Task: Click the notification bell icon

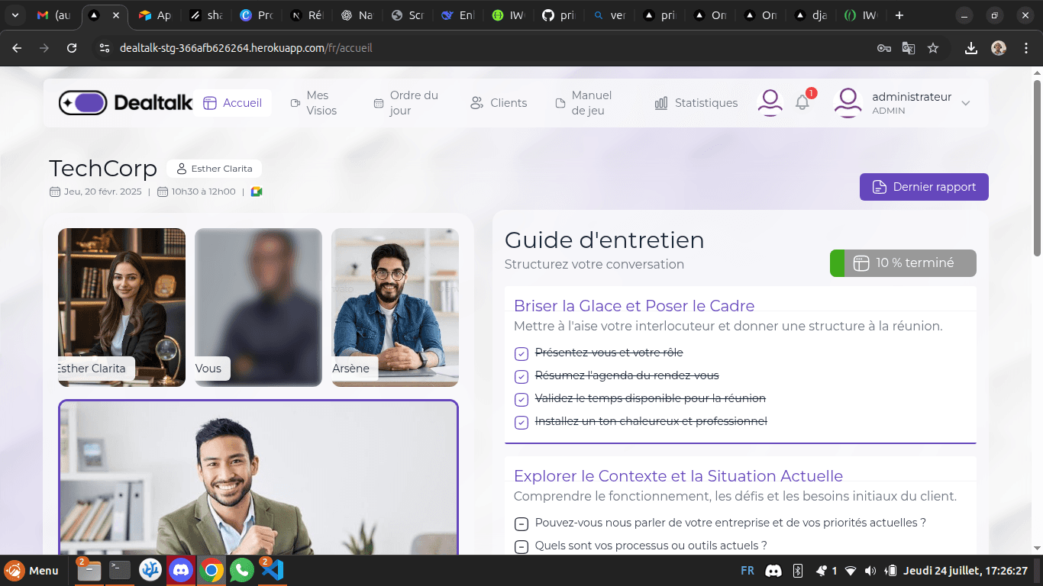Action: [x=802, y=102]
